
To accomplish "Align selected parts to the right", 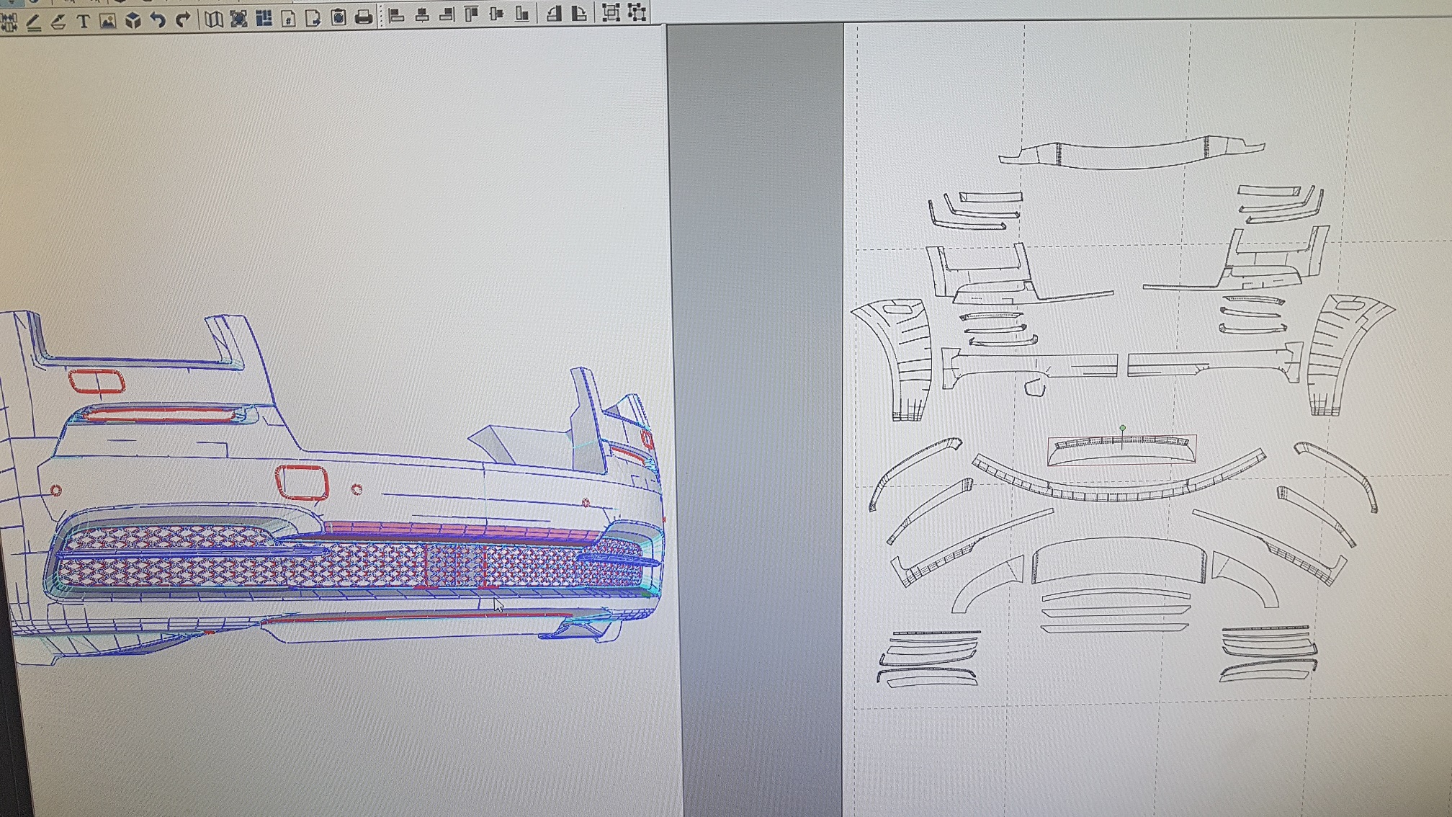I will [447, 14].
